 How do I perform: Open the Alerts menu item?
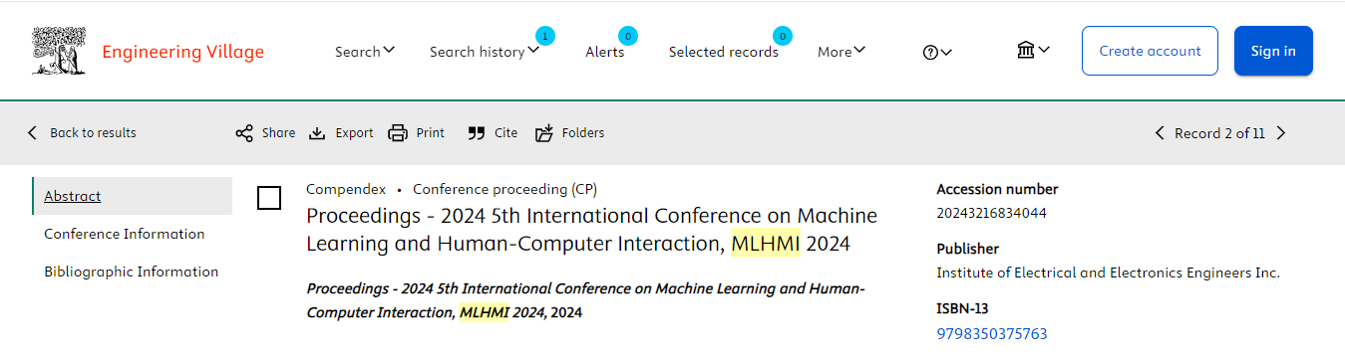[x=605, y=52]
